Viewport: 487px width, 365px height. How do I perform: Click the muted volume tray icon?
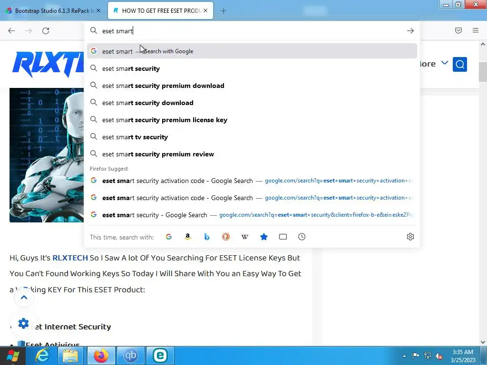coord(439,356)
